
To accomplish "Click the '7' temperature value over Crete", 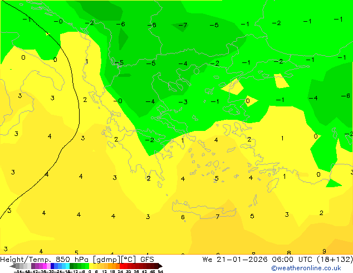I will [x=218, y=217].
